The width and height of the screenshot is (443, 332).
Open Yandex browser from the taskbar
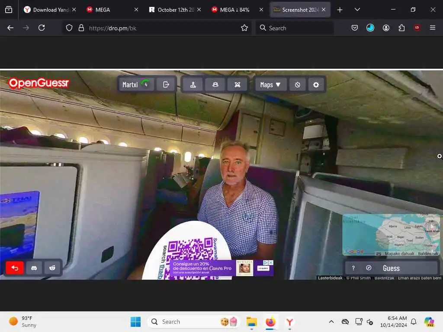289,322
